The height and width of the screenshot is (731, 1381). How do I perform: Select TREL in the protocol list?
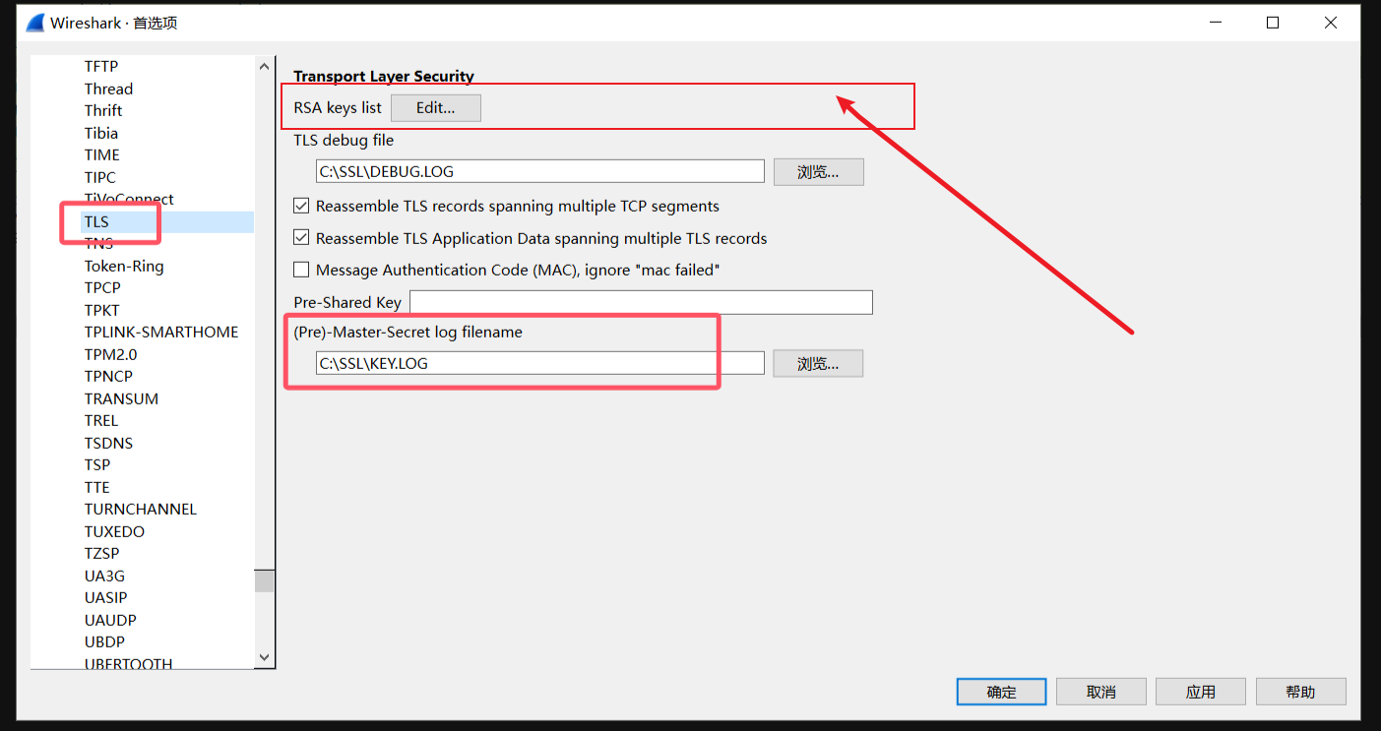[x=101, y=421]
